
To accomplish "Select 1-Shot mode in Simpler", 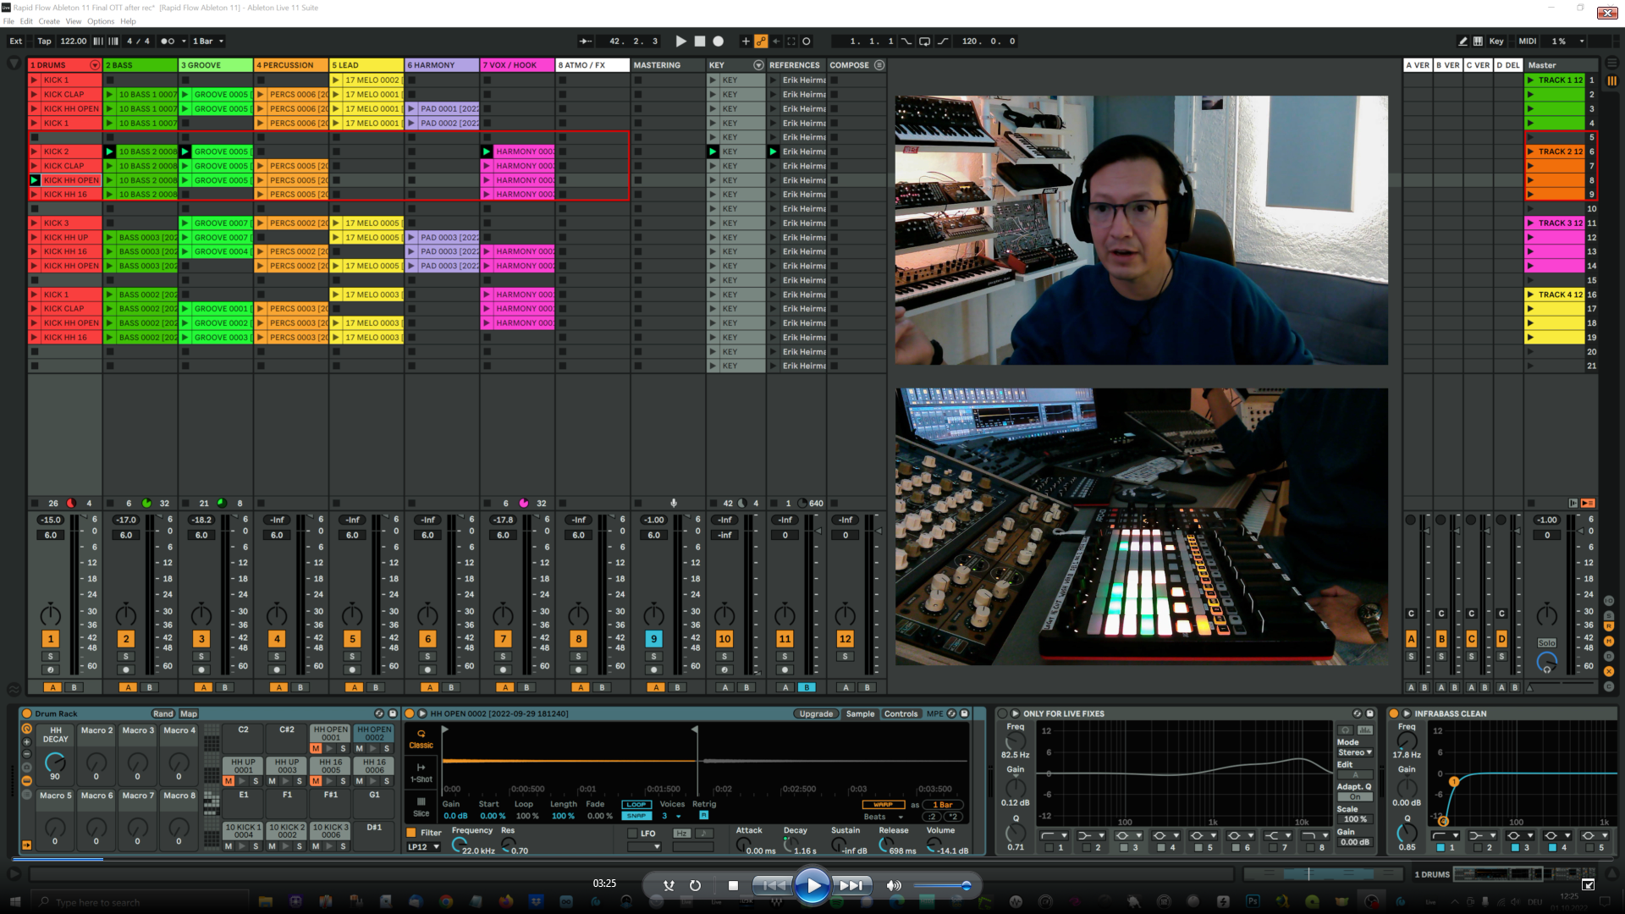I will pos(421,772).
